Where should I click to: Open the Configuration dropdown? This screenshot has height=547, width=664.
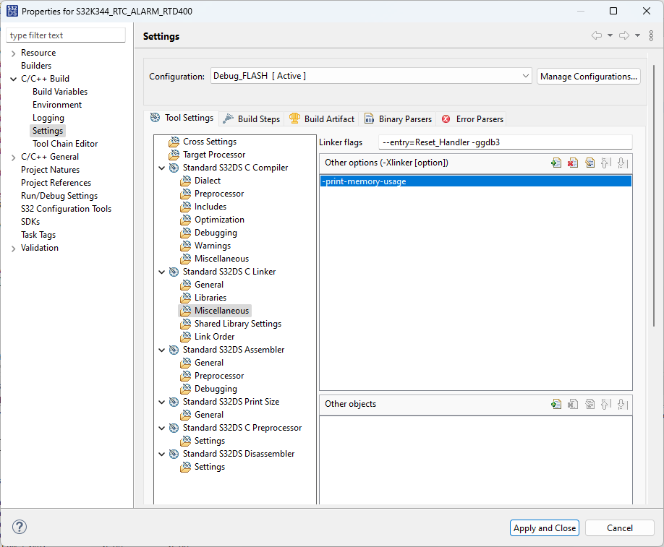tap(526, 75)
